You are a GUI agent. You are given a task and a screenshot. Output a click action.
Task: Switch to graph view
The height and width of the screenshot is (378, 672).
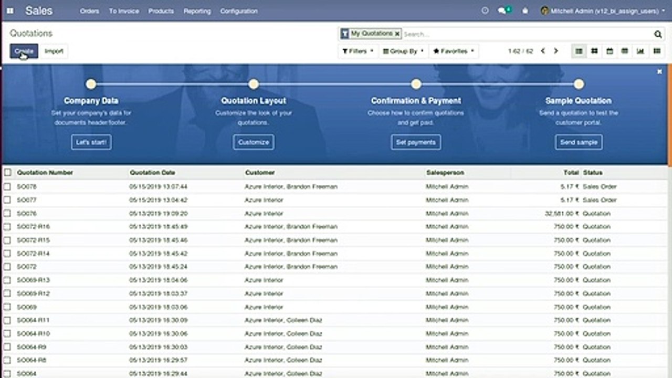(x=640, y=51)
